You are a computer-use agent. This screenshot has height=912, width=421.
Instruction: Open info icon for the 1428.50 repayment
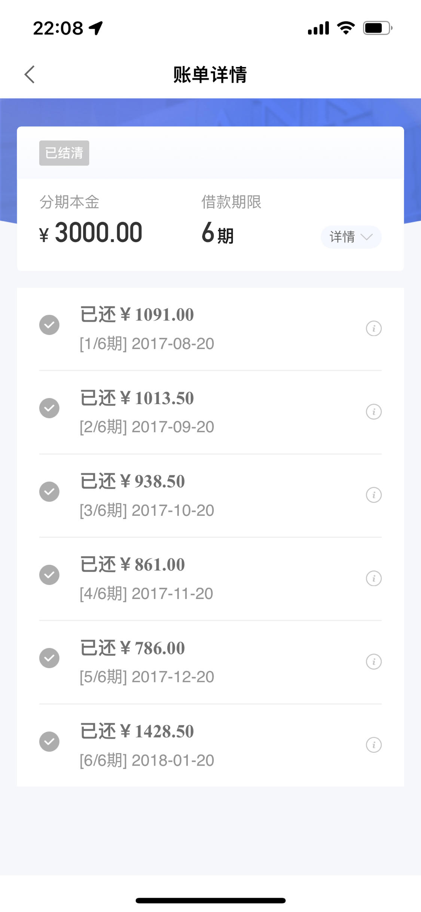point(373,745)
